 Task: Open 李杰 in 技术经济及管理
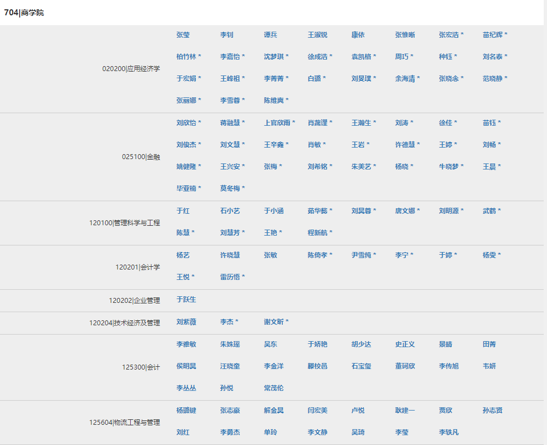pyautogui.click(x=226, y=322)
